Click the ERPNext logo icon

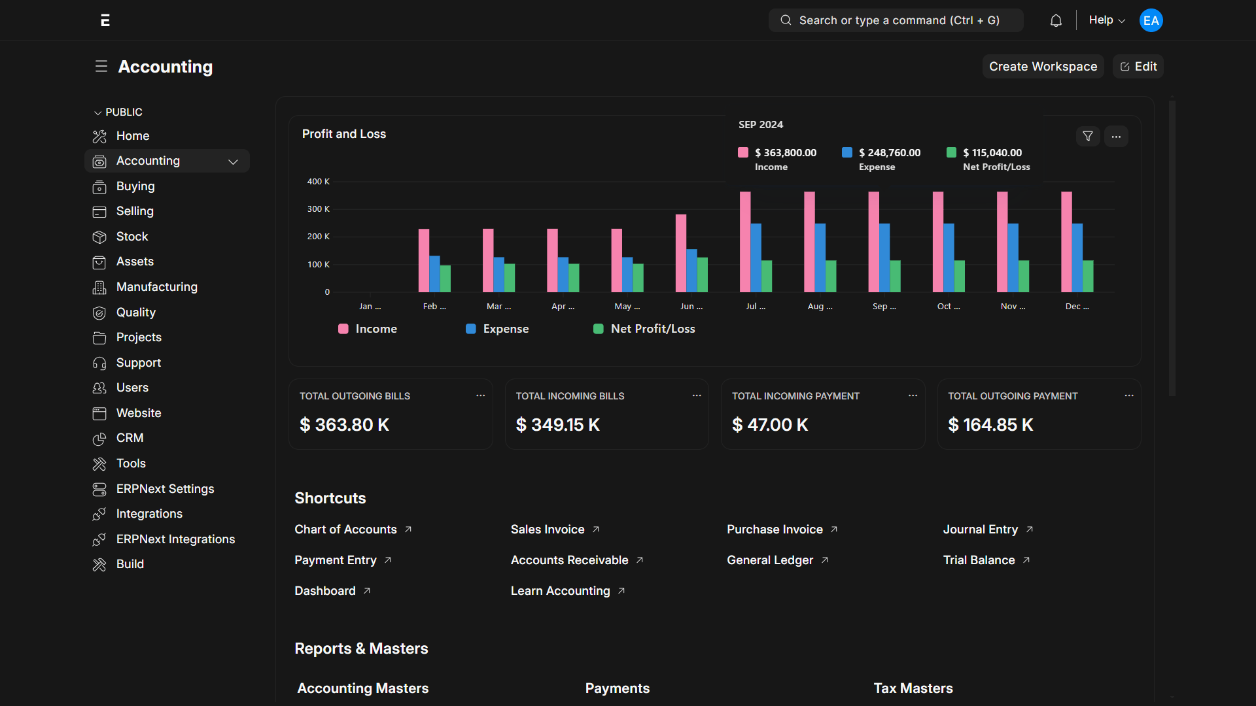(x=105, y=20)
